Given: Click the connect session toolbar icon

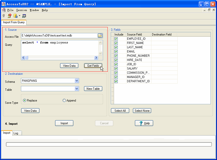Looking at the screenshot, I should (x=4, y=16).
